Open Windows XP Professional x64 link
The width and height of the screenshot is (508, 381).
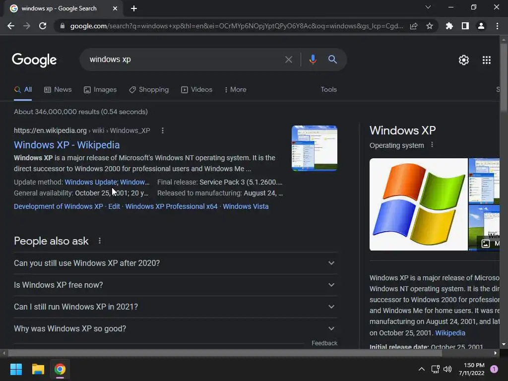[171, 206]
